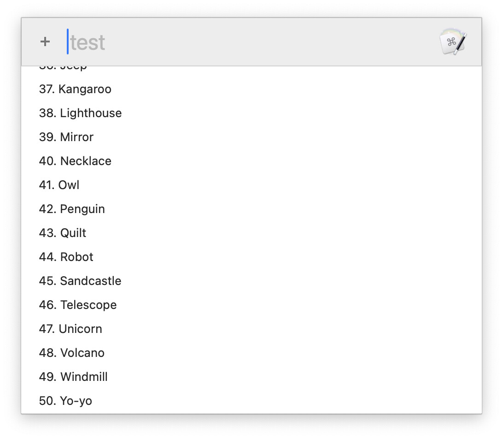Click the blank row area beside Volcano
Screen dimensions: 503x439
tap(292, 353)
